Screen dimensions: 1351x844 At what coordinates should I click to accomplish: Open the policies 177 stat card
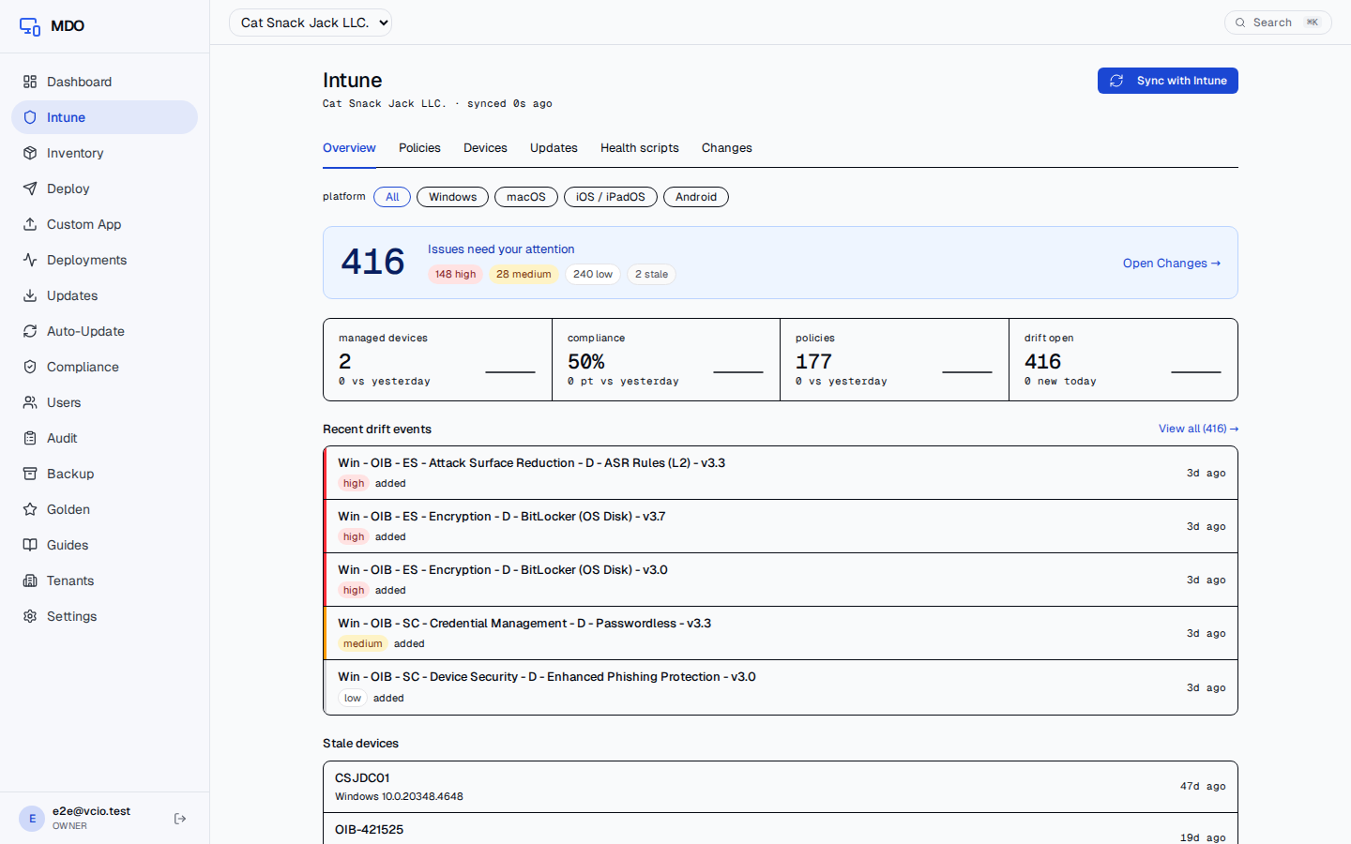pos(894,359)
